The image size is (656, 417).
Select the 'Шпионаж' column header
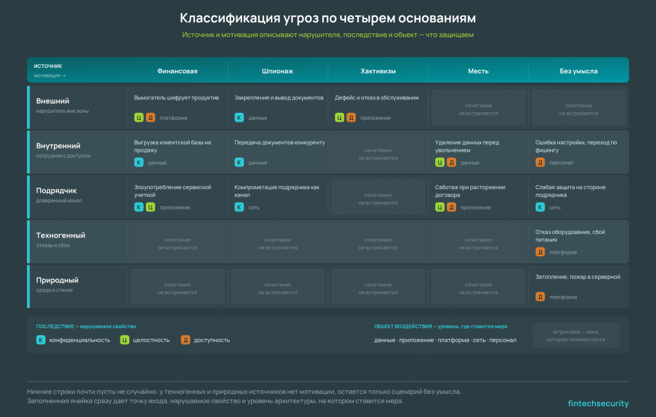(277, 71)
